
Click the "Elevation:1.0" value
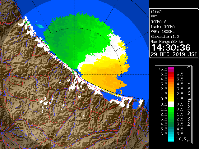coord(165,37)
